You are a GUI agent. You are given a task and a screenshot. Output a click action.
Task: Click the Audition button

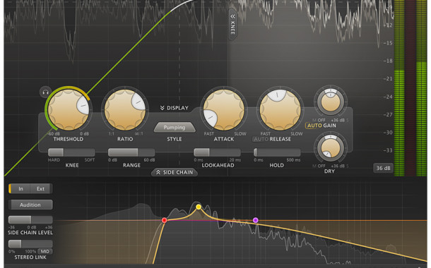(x=30, y=205)
